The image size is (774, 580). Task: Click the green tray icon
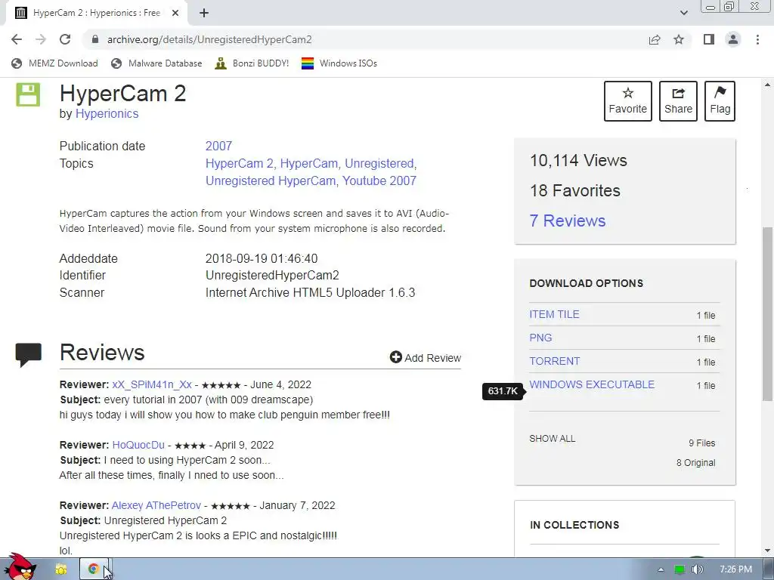(680, 569)
